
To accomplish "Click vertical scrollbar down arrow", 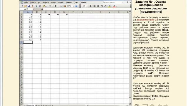I will [x=130, y=103].
